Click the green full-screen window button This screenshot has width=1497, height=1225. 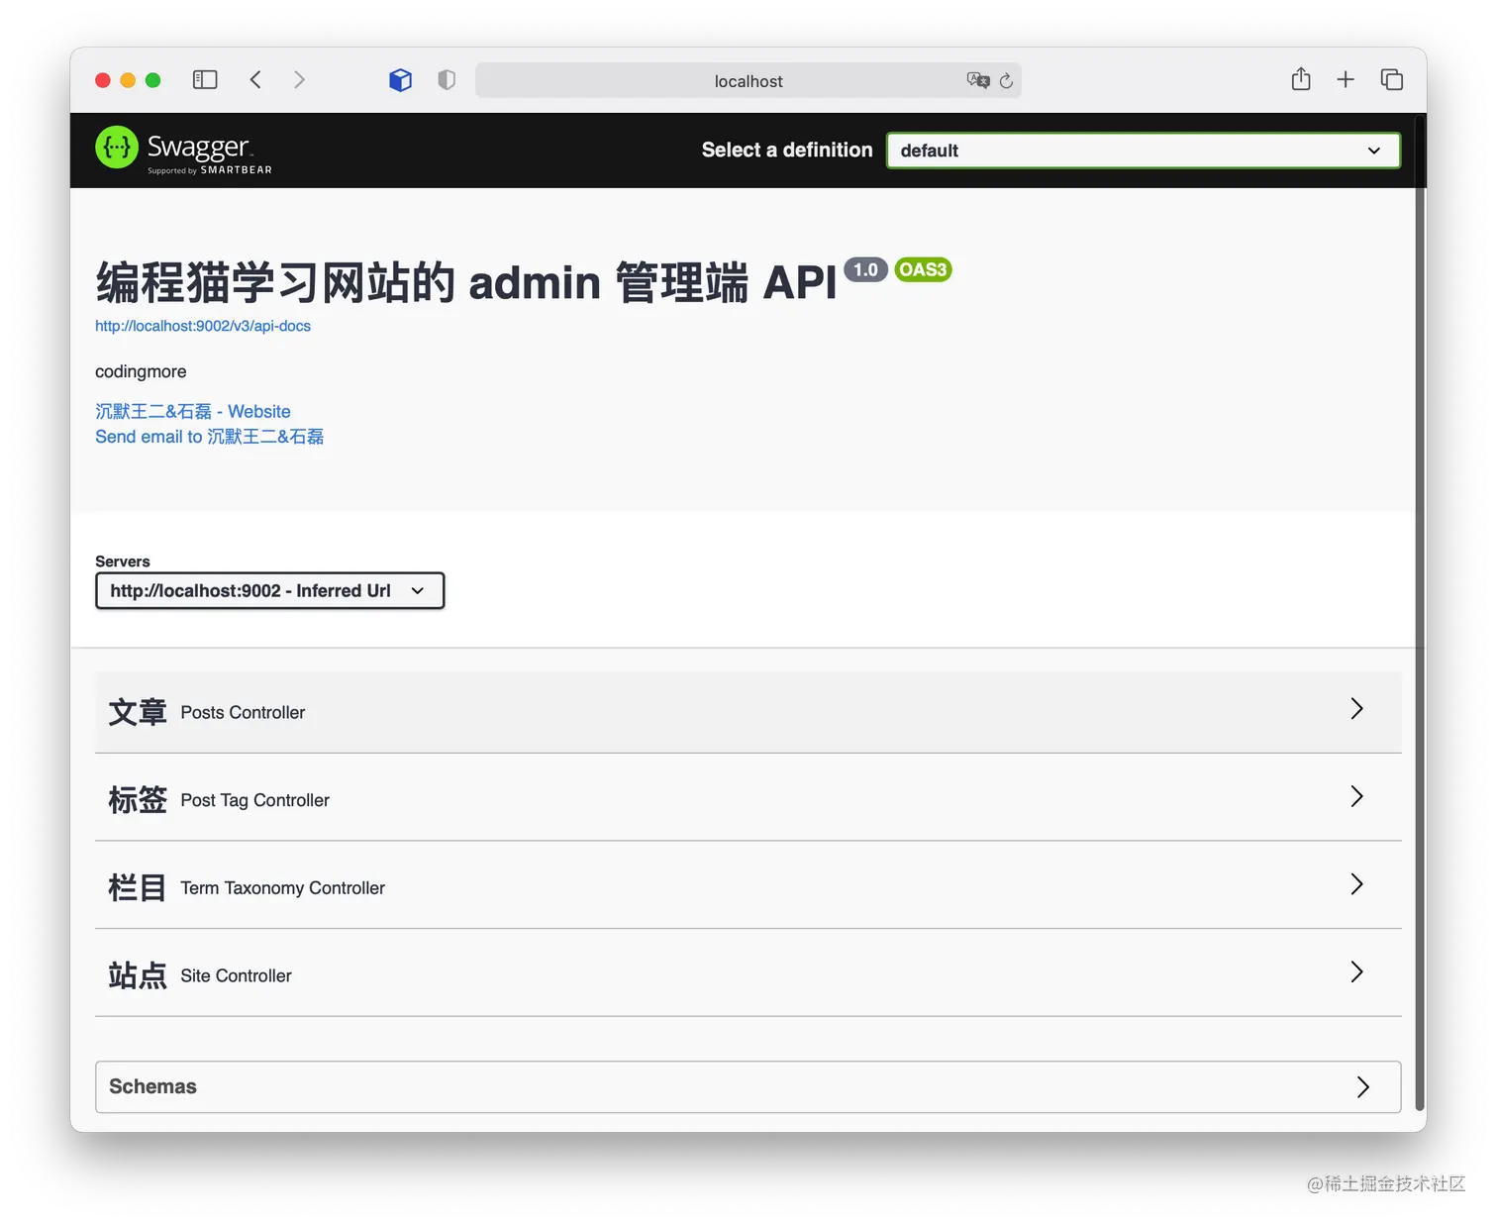pos(152,80)
